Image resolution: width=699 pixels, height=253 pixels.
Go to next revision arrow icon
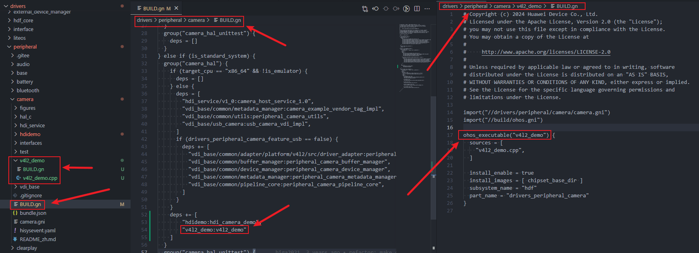(x=396, y=8)
